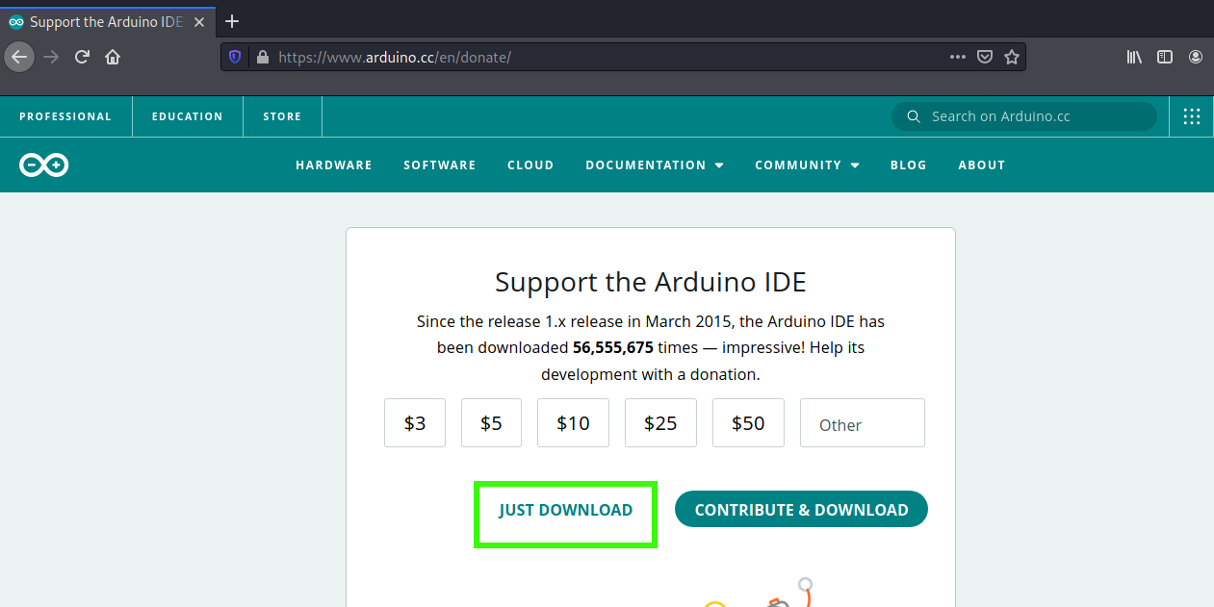Choose the $5 donation amount
This screenshot has height=607, width=1214.
point(491,423)
